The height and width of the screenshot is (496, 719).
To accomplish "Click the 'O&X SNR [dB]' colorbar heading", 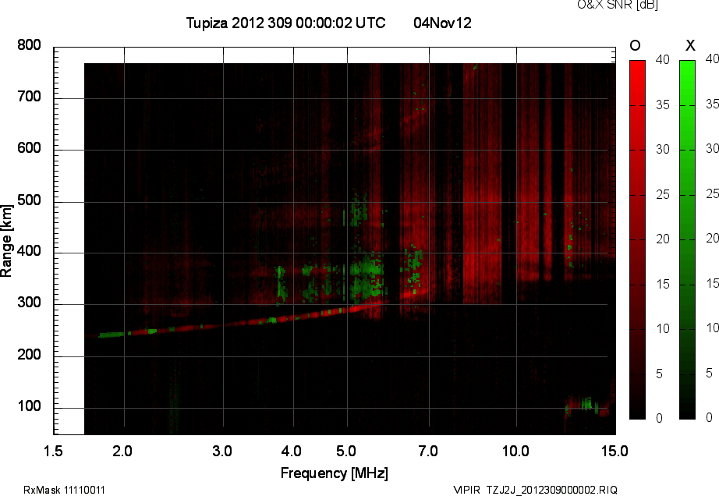I will click(x=617, y=5).
